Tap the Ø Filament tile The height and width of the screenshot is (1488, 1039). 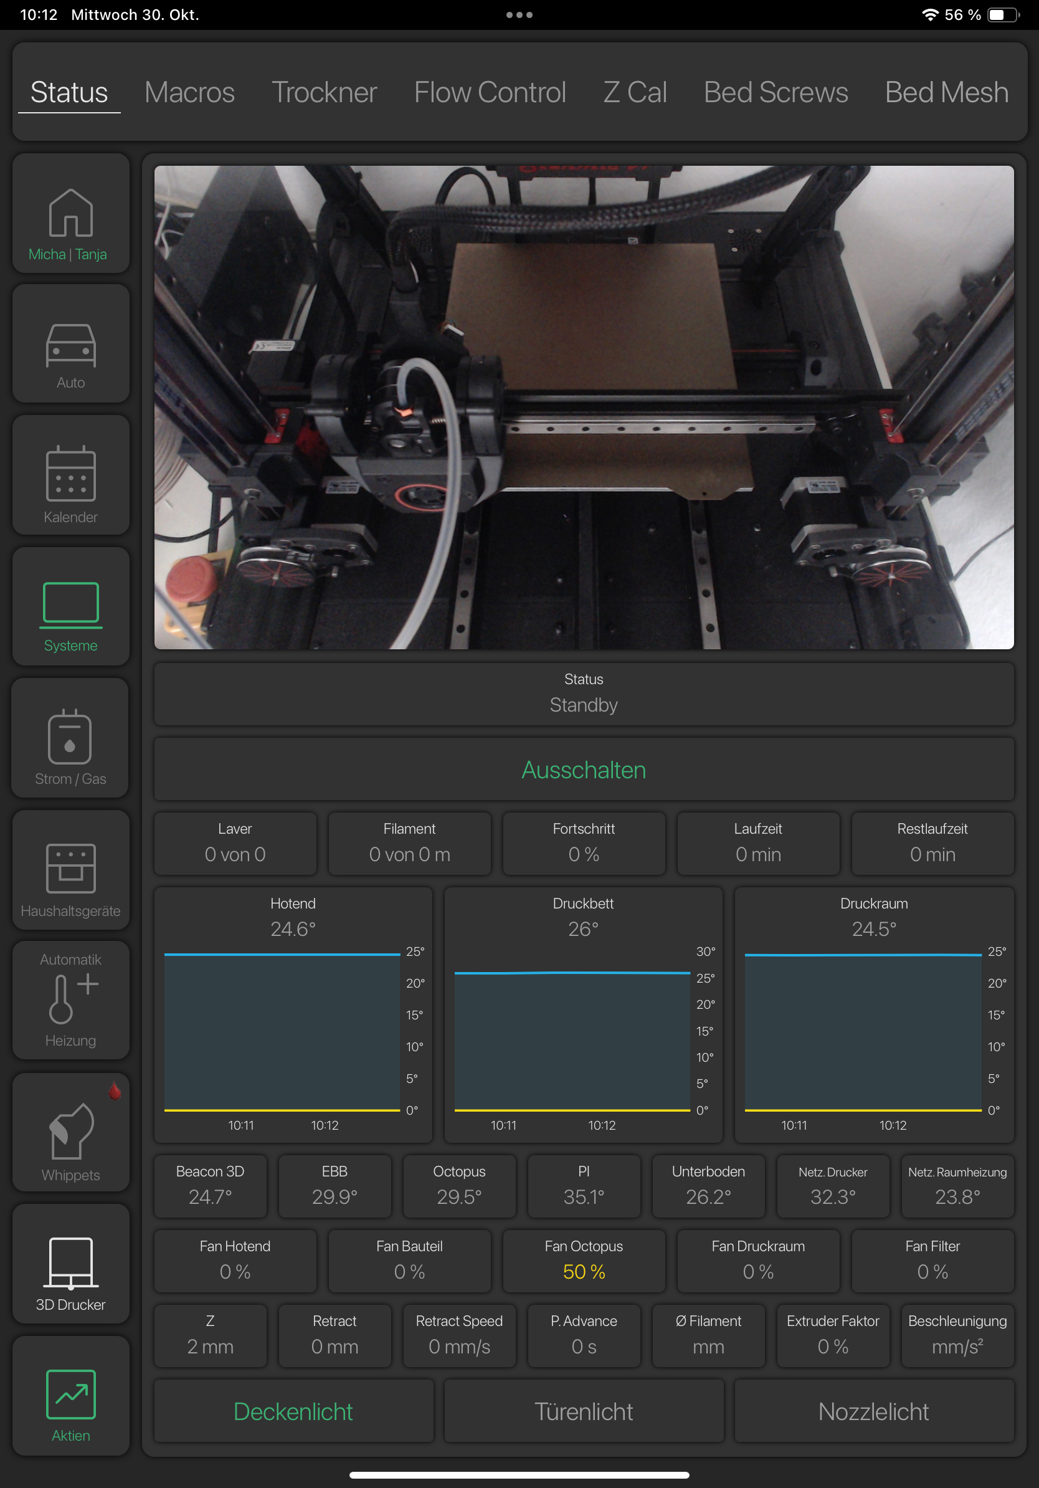[x=709, y=1336]
